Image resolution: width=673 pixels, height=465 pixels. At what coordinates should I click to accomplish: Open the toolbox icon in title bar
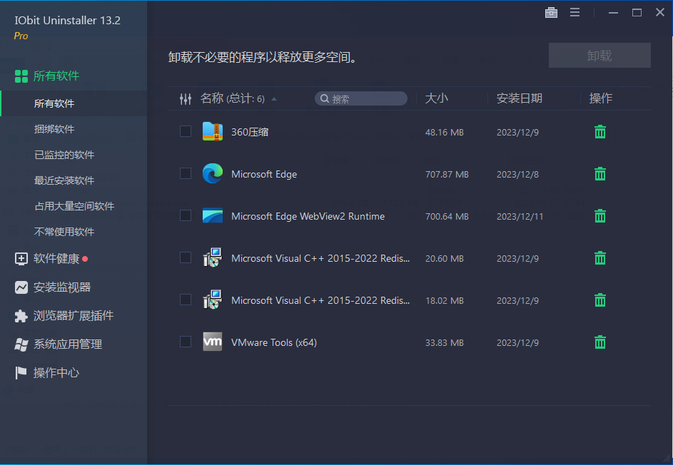pyautogui.click(x=551, y=12)
